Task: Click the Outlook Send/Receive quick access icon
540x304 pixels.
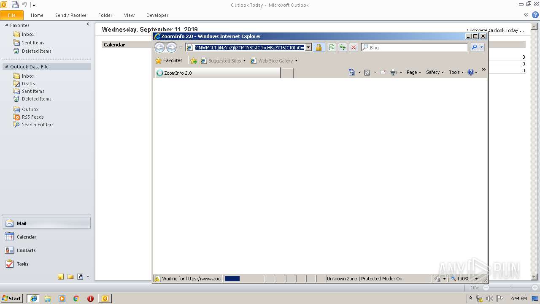Action: (15, 5)
